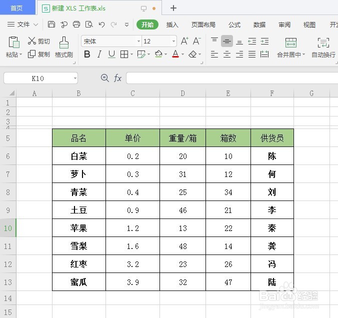Open the font name dropdown (宋体)
338x318 pixels.
(x=138, y=41)
